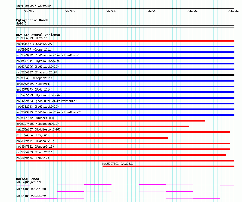The height and width of the screenshot is (202, 242).
Task: Open nsv5447941 (ByrskaBishop2022) label
Action: point(40,61)
